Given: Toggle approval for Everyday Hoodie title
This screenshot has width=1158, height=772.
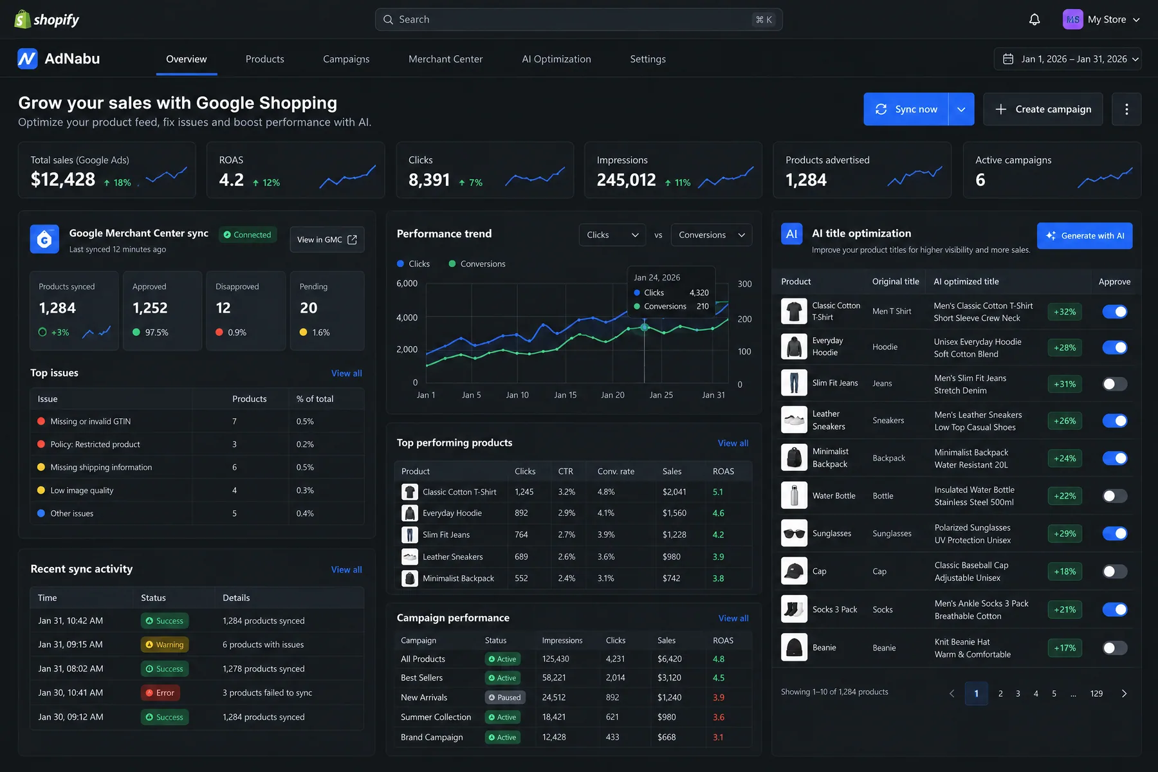Looking at the screenshot, I should tap(1115, 347).
